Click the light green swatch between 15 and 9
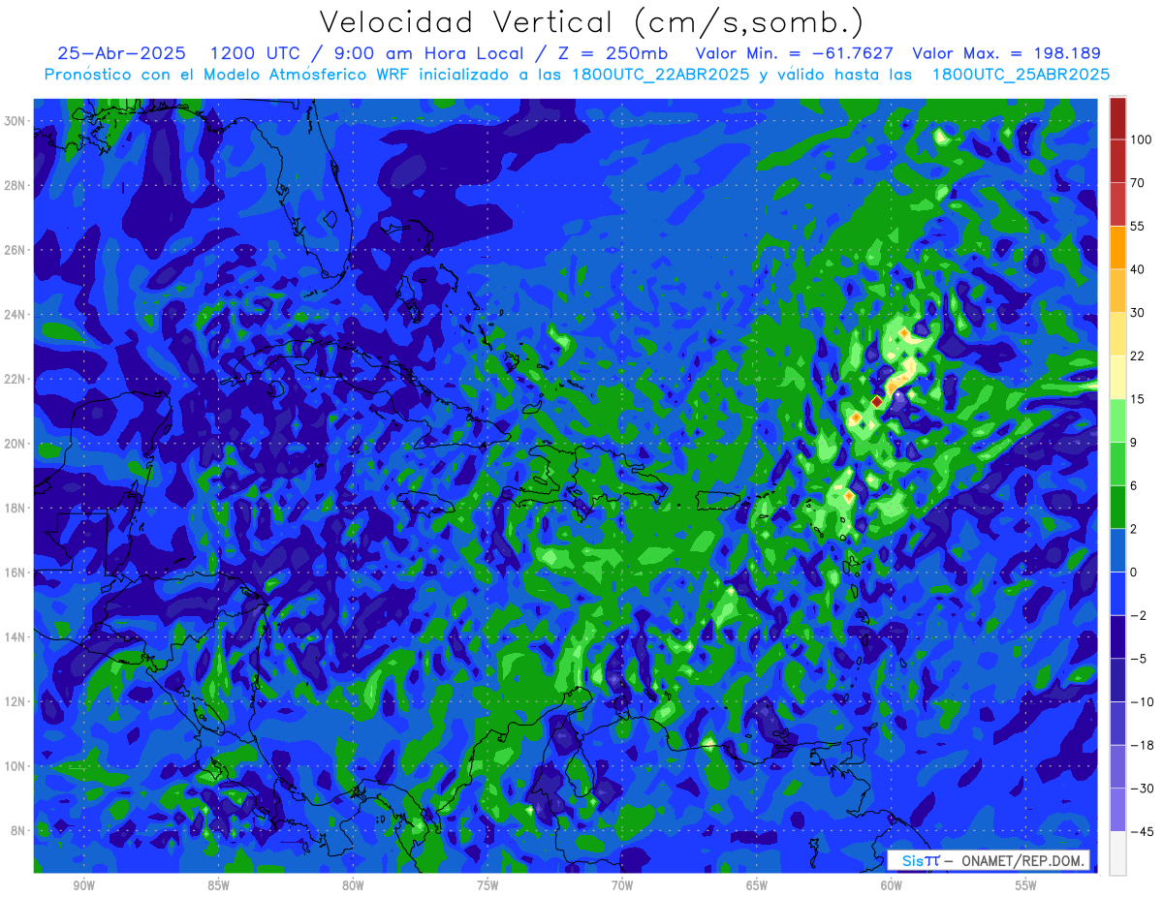This screenshot has height=898, width=1163. click(x=1117, y=419)
